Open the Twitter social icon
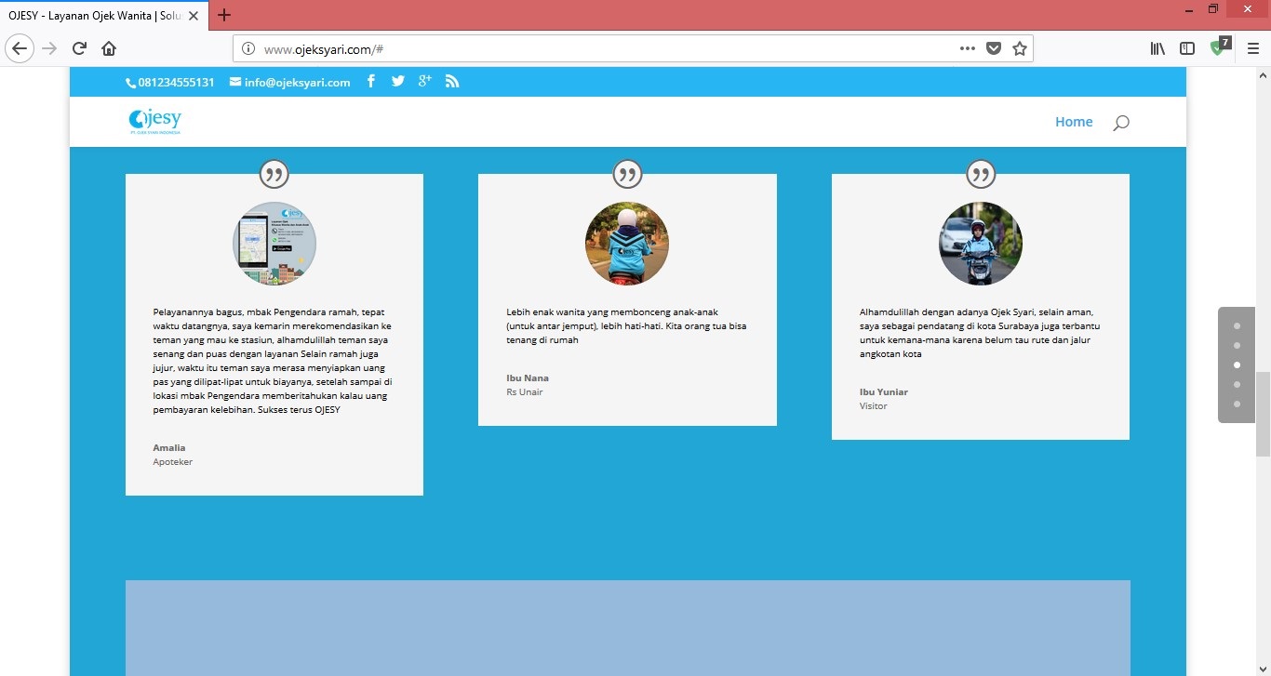Viewport: 1271px width, 676px height. pyautogui.click(x=397, y=82)
